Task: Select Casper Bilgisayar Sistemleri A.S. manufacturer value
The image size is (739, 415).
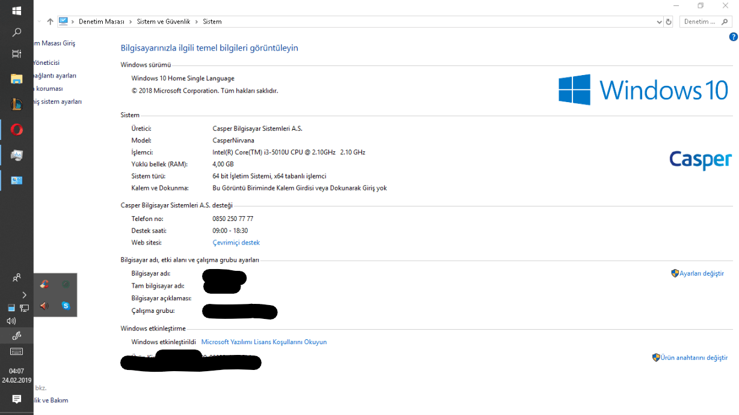Action: [x=257, y=128]
